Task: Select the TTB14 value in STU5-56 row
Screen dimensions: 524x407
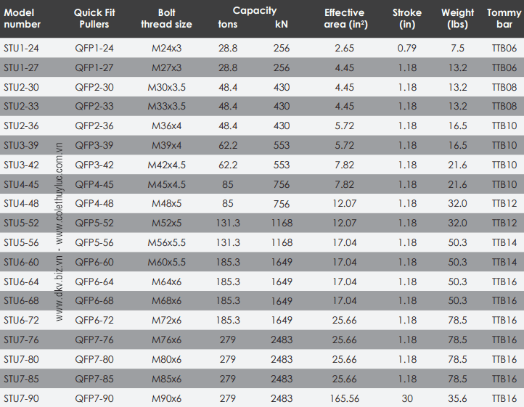Action: [x=504, y=242]
